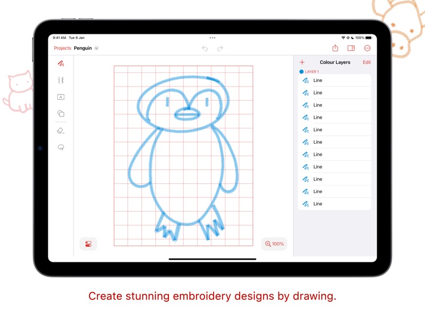The width and height of the screenshot is (425, 318).
Task: Select the LAYER 1 header label
Action: 312,72
